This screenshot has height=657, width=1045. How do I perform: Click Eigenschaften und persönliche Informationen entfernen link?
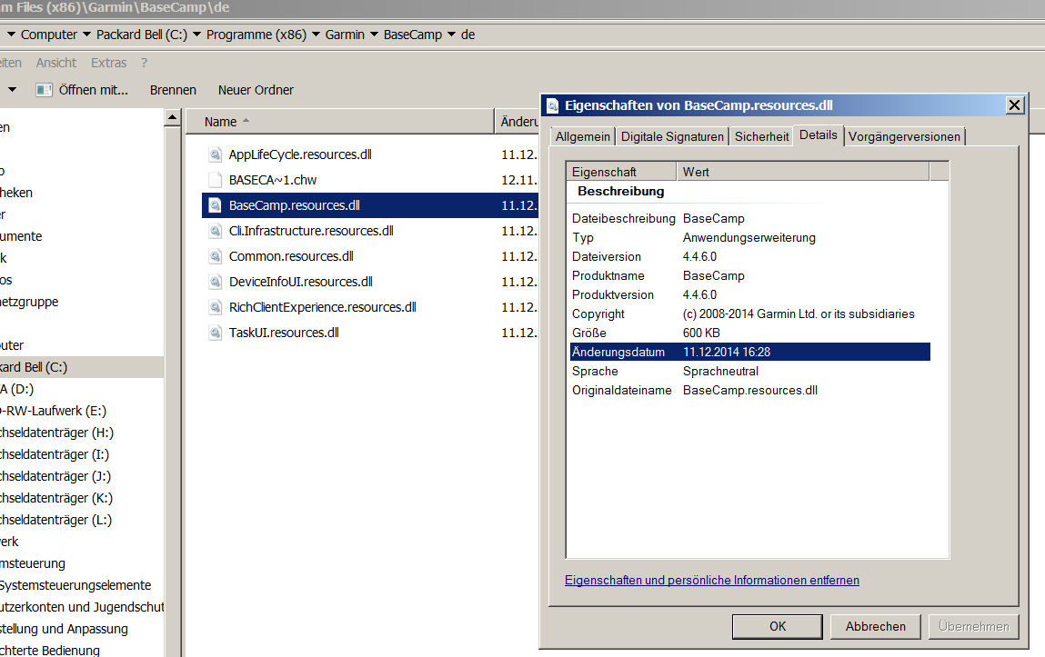click(711, 580)
